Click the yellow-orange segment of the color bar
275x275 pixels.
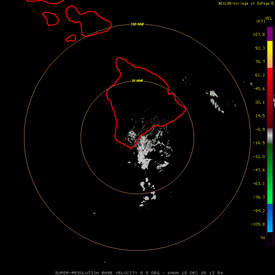click(270, 54)
